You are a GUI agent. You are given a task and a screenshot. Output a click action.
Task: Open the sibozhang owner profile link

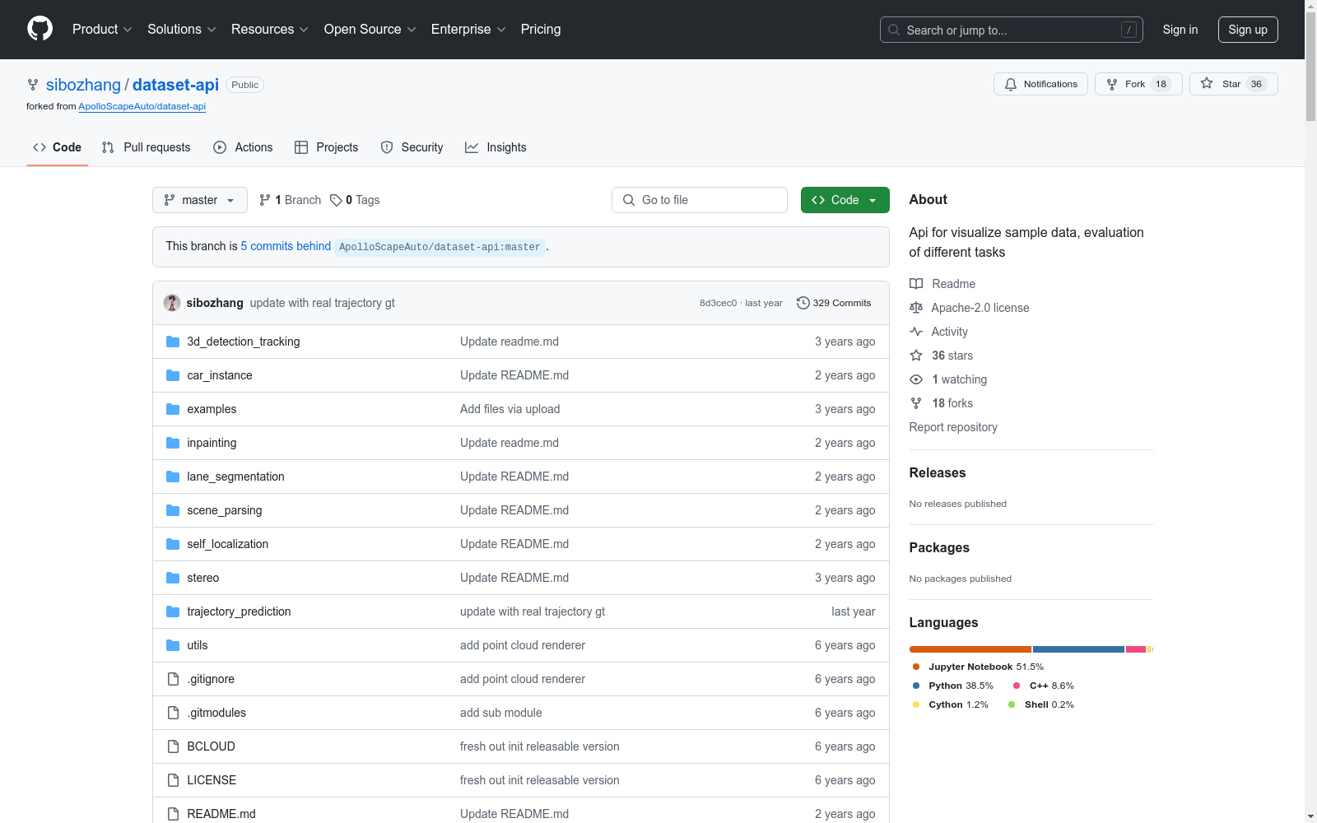click(83, 85)
